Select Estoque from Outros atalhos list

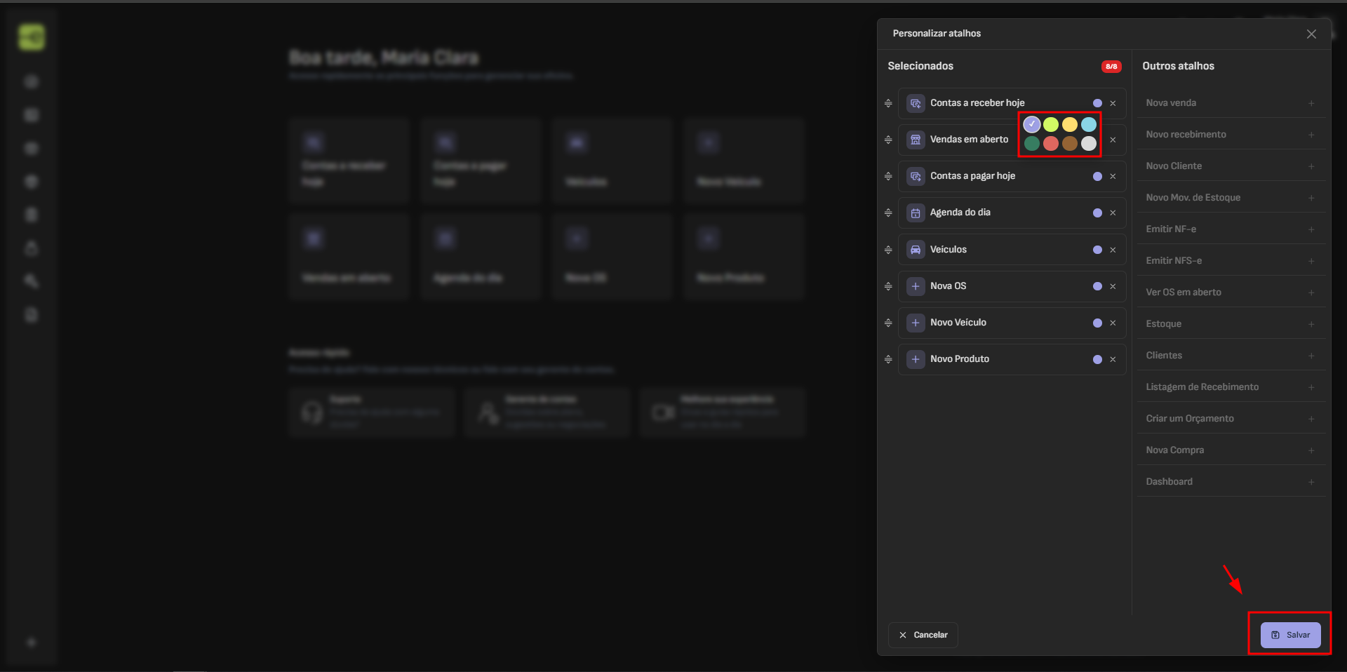point(1164,324)
